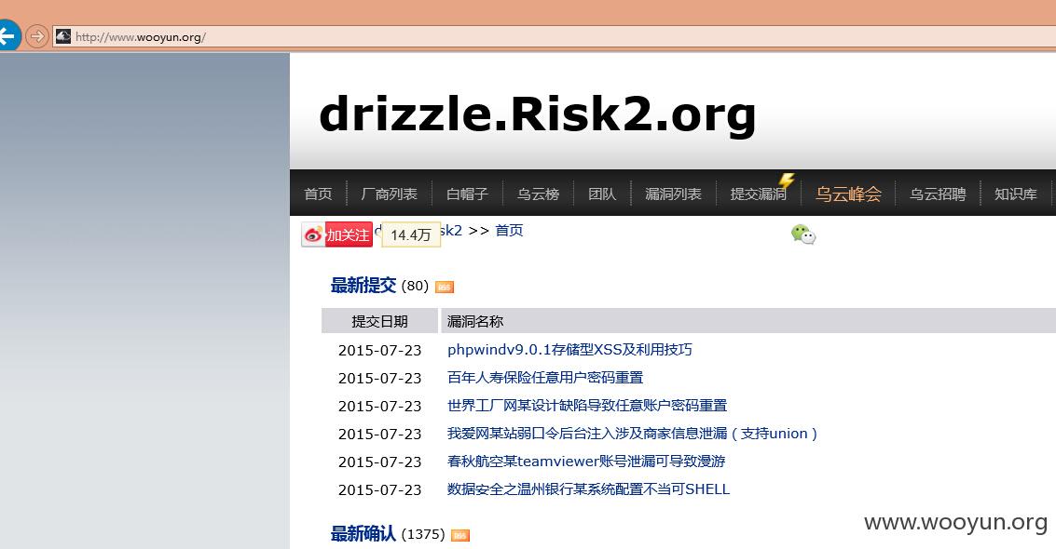Viewport: 1056px width, 549px height.
Task: Click the date 2015-07-23 in phpwind row
Action: click(380, 351)
